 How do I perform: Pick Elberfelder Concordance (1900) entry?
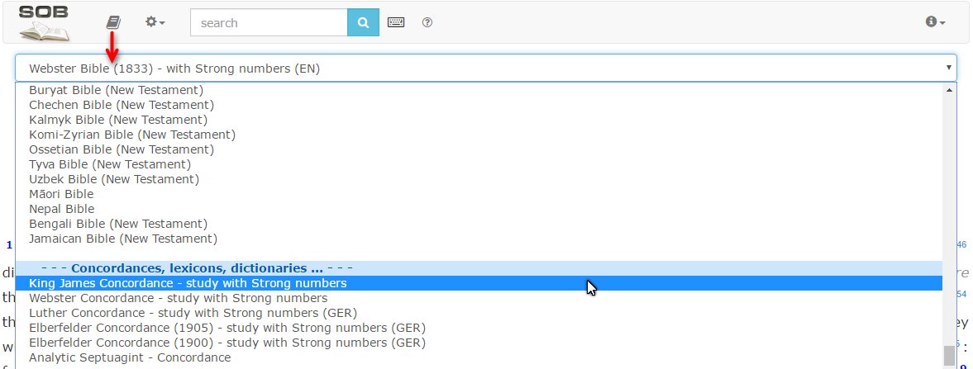coord(227,343)
